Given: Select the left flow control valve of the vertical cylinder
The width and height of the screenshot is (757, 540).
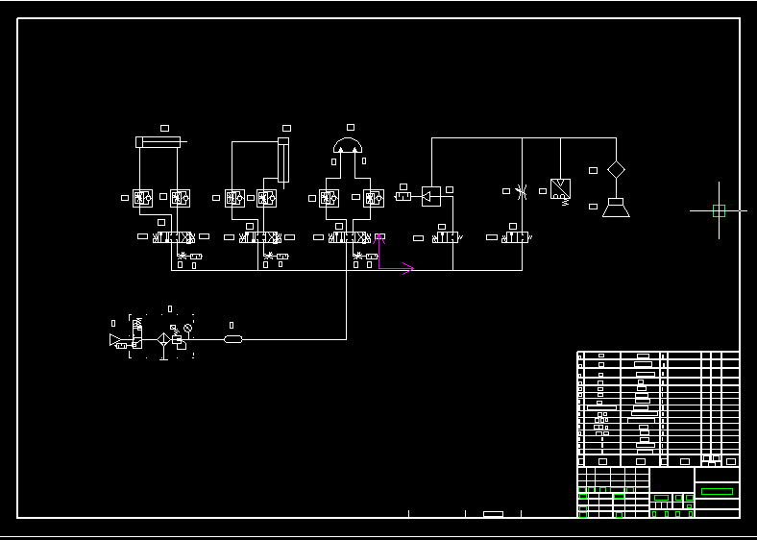Looking at the screenshot, I should coord(234,198).
